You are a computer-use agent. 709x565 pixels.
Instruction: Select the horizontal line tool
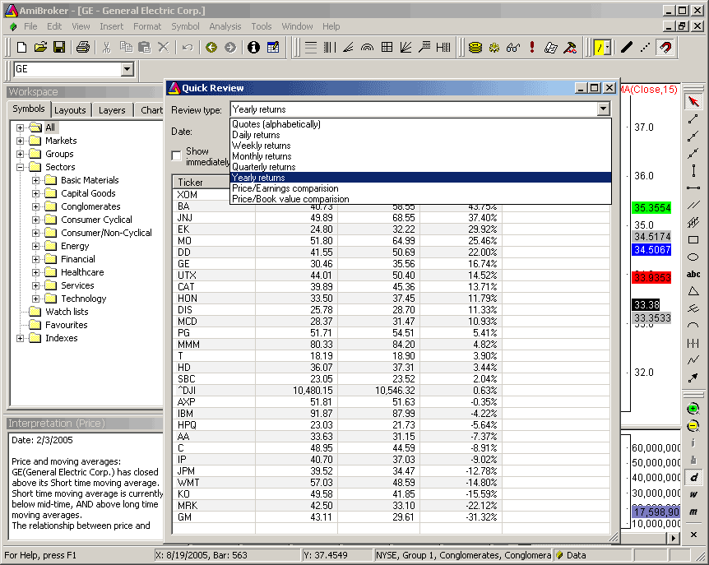[x=693, y=188]
